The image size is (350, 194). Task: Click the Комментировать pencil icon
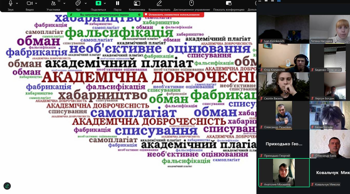click(x=159, y=3)
